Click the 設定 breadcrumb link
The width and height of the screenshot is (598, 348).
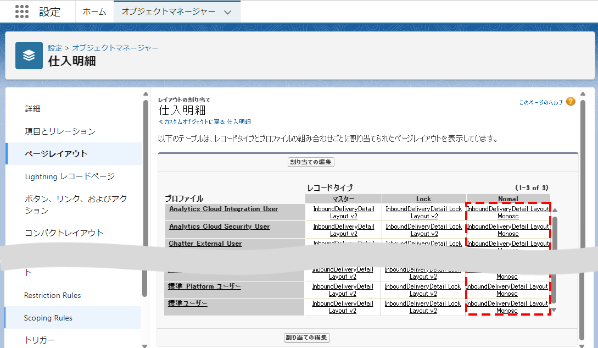[x=55, y=48]
